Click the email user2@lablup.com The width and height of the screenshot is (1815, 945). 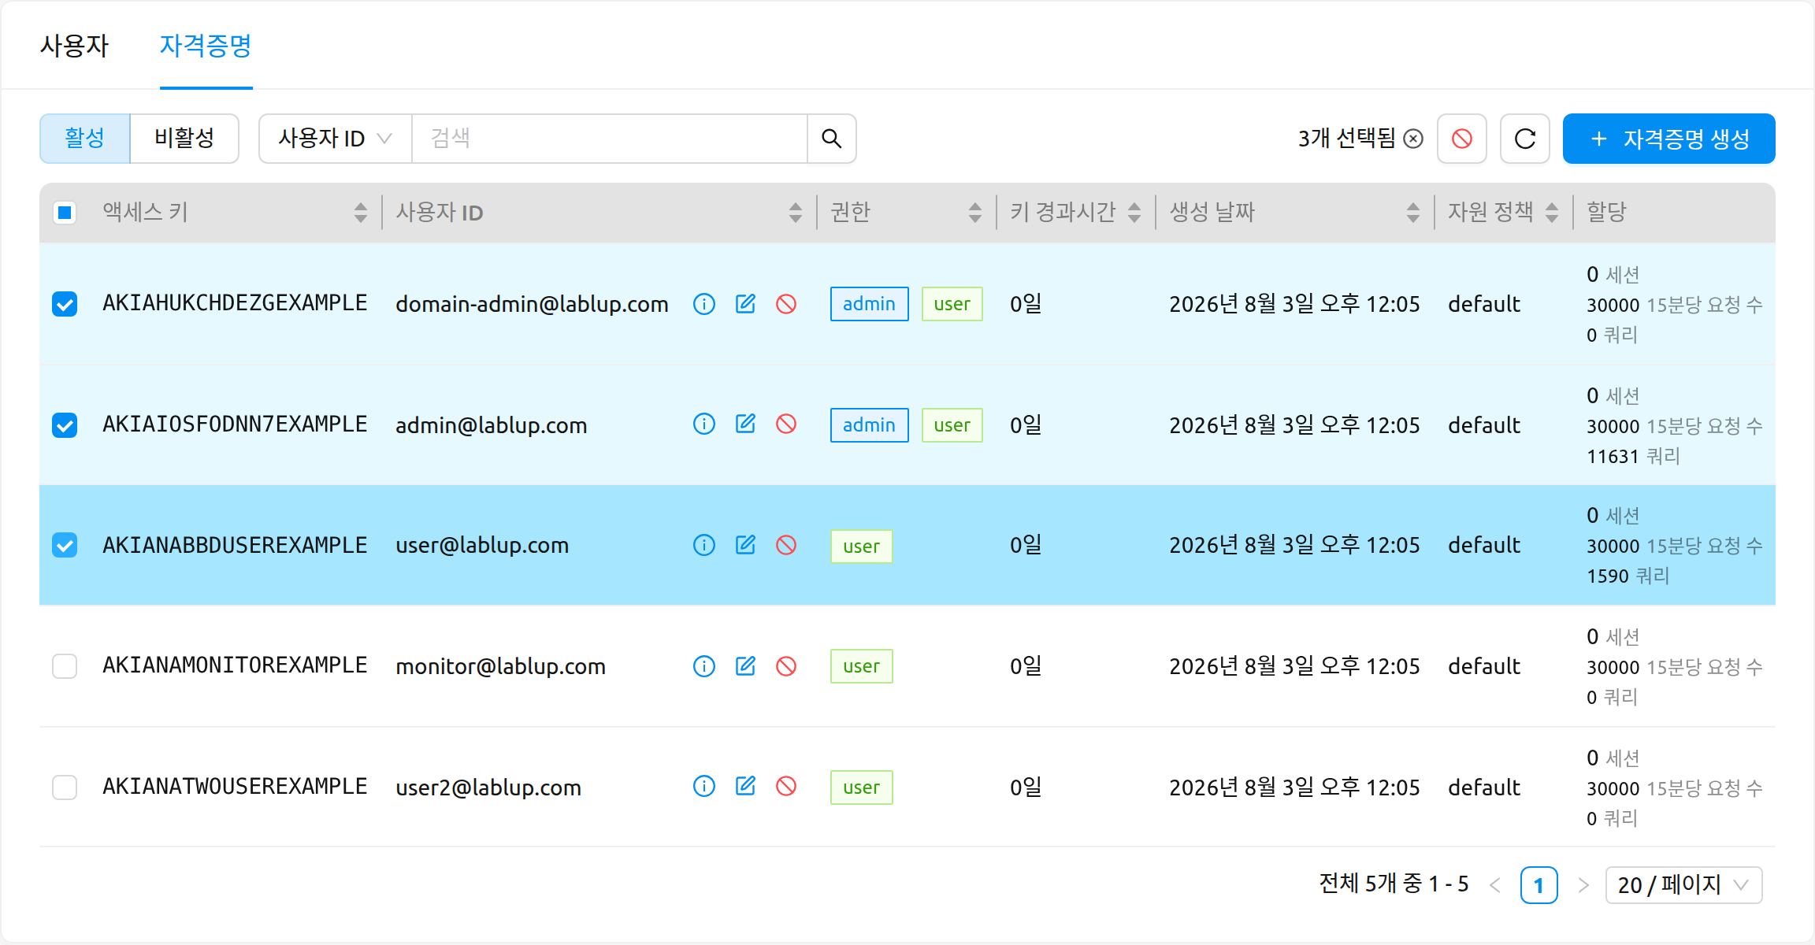click(488, 787)
